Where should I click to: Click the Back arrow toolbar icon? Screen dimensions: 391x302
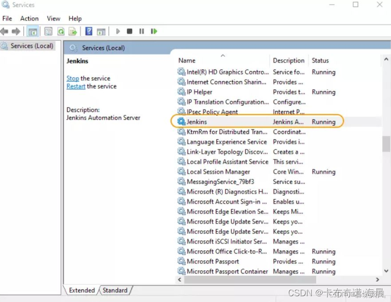(4, 32)
